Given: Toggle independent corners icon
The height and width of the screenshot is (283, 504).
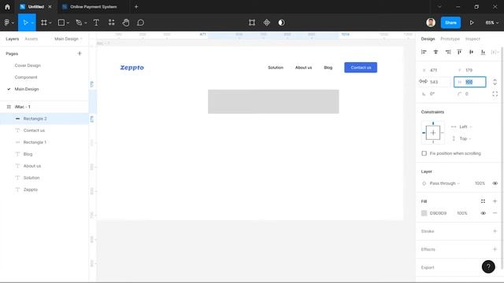Looking at the screenshot, I should click(x=495, y=94).
